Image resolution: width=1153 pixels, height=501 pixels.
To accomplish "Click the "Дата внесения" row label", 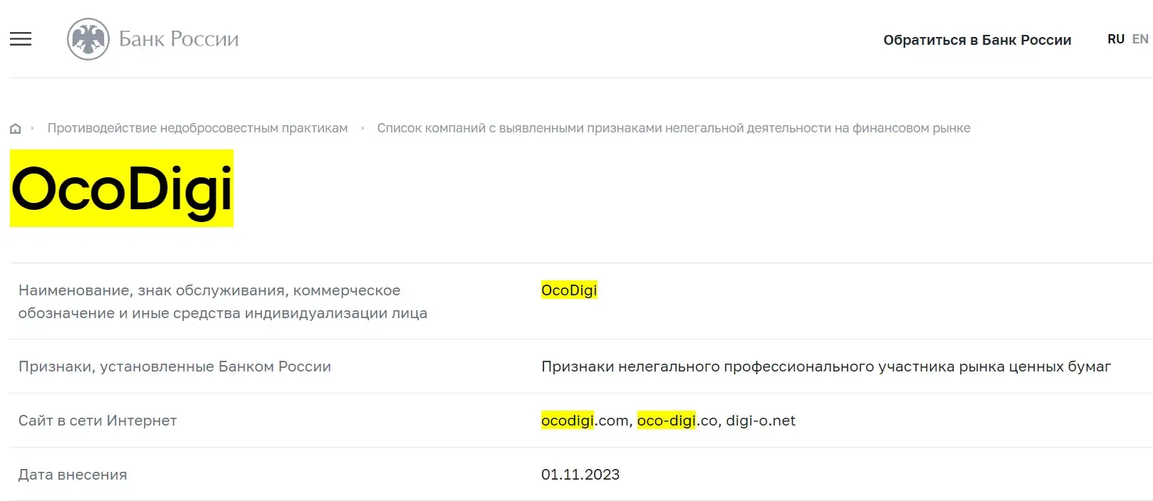I will pyautogui.click(x=73, y=474).
